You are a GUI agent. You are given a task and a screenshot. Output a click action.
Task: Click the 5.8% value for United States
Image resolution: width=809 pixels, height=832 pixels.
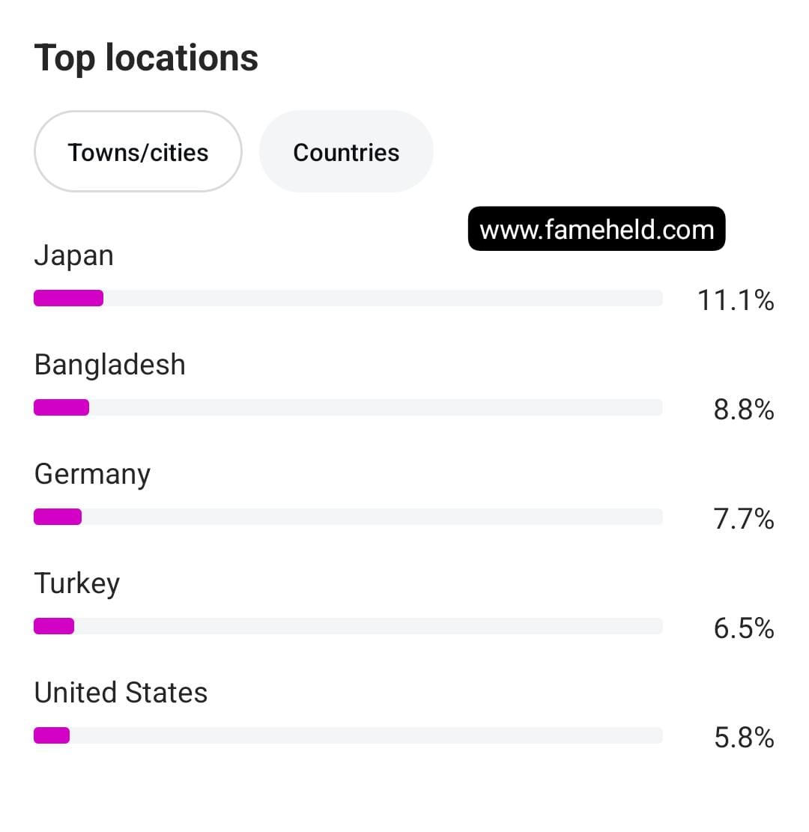(x=744, y=737)
